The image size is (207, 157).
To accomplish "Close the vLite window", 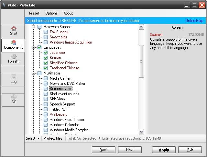I will pyautogui.click(x=202, y=5).
